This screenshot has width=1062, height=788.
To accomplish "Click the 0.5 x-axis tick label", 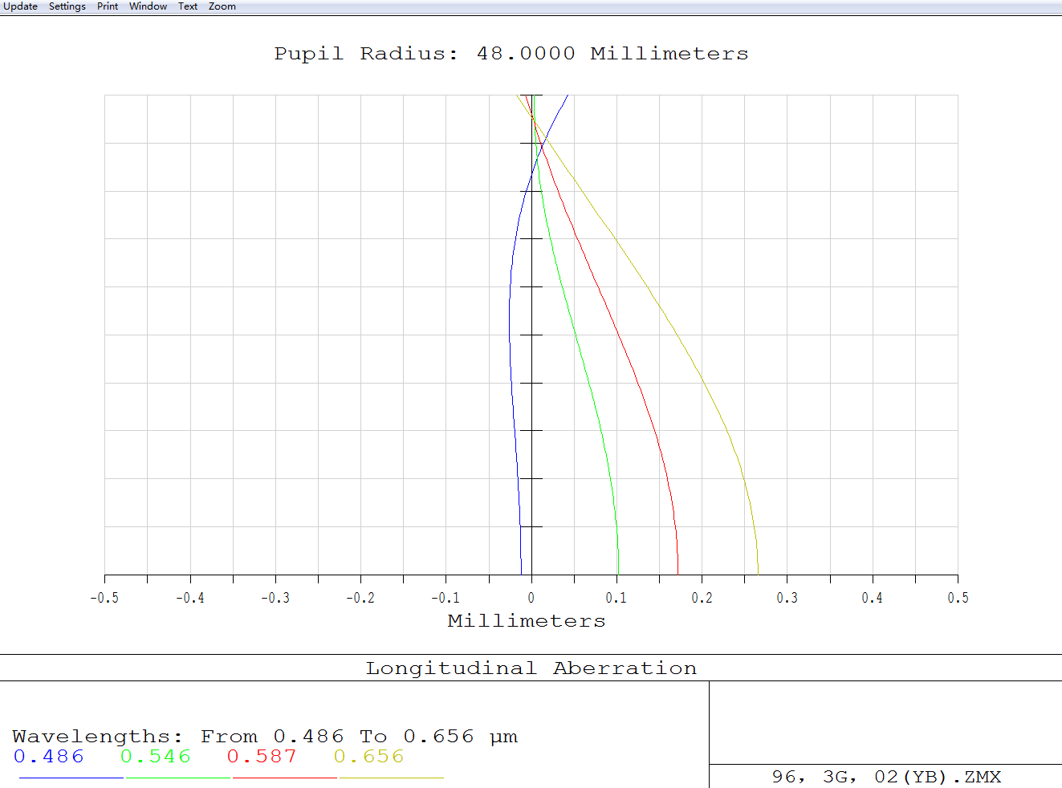I will 958,598.
